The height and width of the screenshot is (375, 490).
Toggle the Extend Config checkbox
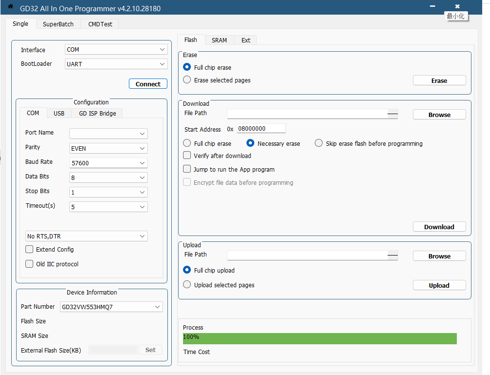pos(29,249)
